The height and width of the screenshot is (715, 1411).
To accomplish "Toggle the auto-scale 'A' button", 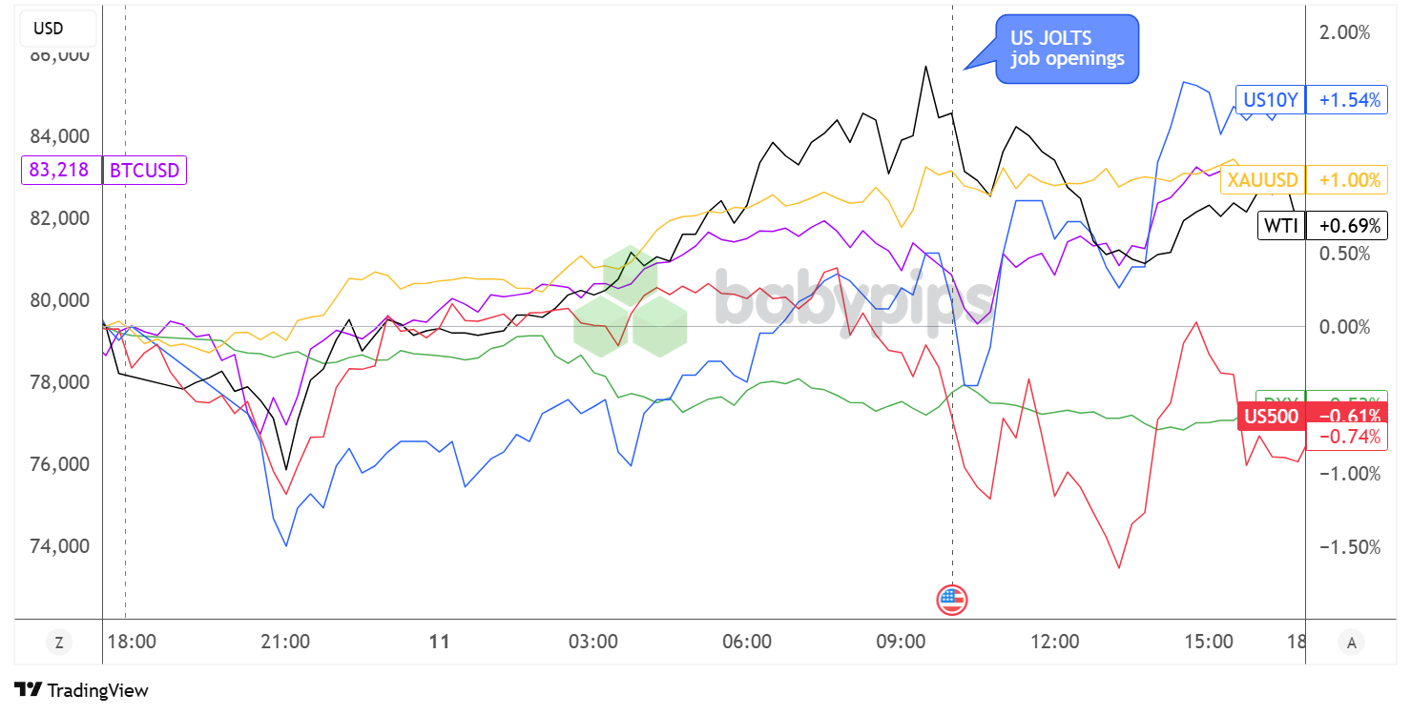I will point(1351,643).
